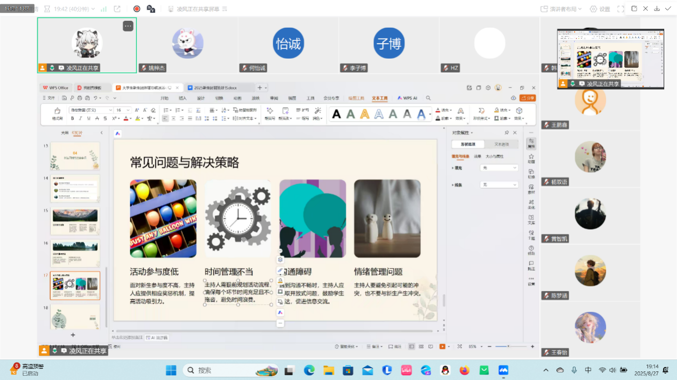Select slide 16 thumbnail in the slide panel

tap(75, 253)
